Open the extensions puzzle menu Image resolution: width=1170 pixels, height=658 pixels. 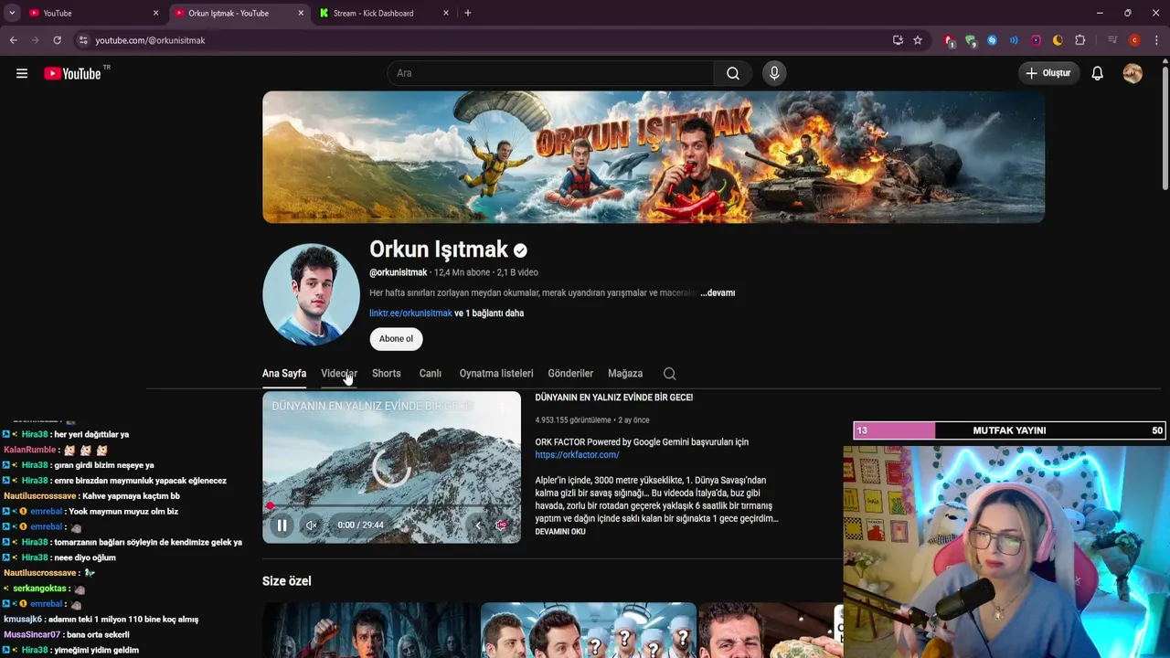[1080, 40]
